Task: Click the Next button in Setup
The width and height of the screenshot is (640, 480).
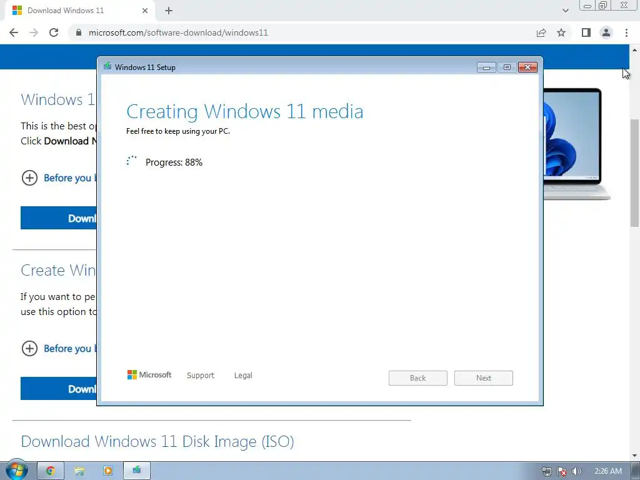Action: click(484, 378)
